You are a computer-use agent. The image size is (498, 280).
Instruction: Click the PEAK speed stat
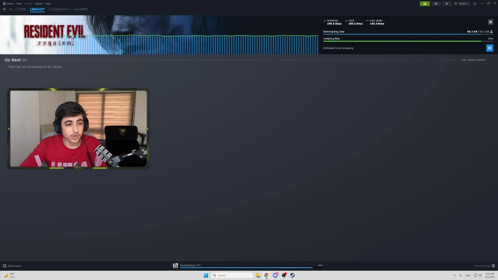click(354, 22)
